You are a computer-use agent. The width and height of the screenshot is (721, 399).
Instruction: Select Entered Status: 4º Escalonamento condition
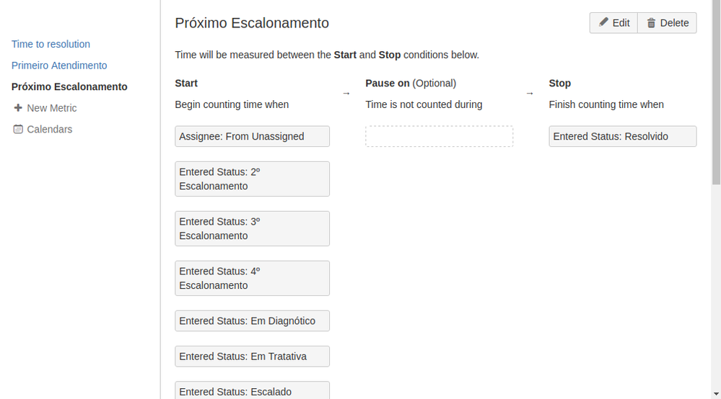pyautogui.click(x=252, y=278)
